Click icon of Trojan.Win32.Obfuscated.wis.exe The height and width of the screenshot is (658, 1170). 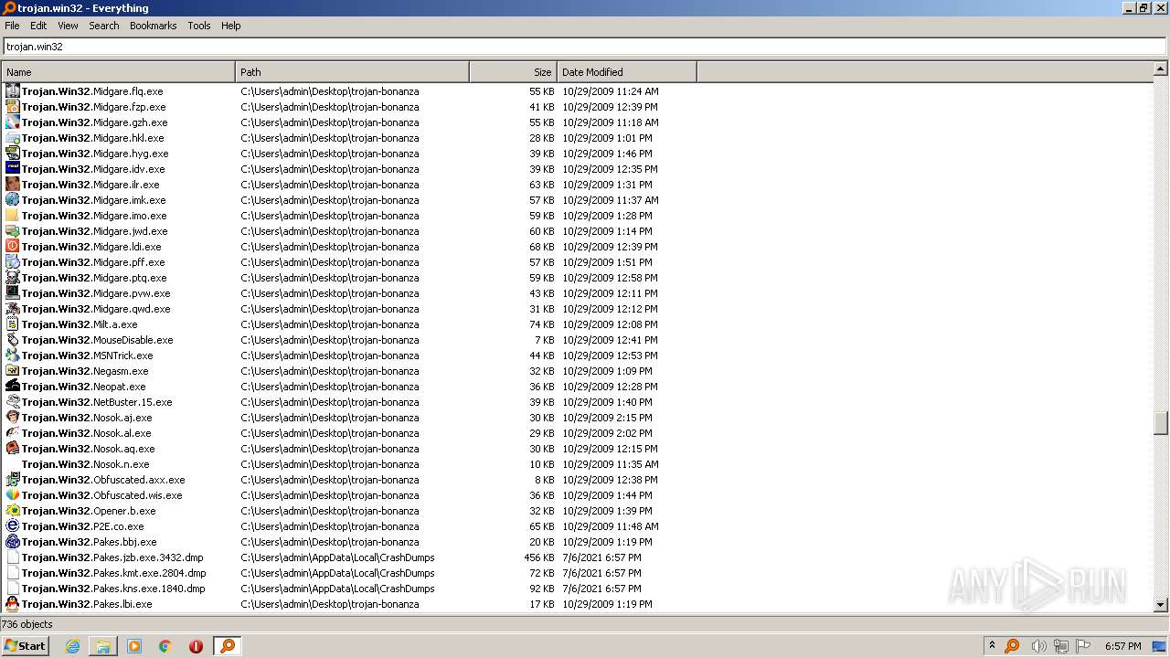click(12, 495)
